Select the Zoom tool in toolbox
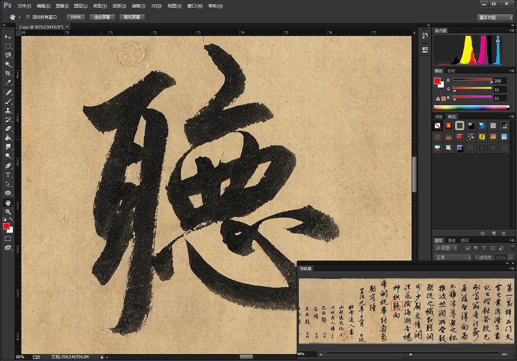 8,212
